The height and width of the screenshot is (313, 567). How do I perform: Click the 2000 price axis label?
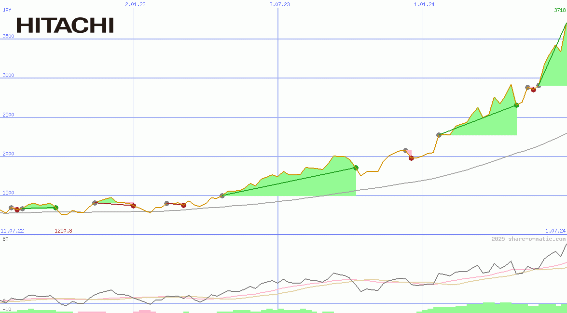click(8, 154)
